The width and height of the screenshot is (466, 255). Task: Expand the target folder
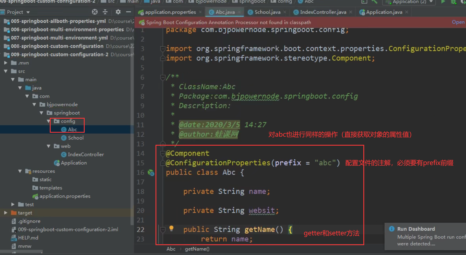6,213
